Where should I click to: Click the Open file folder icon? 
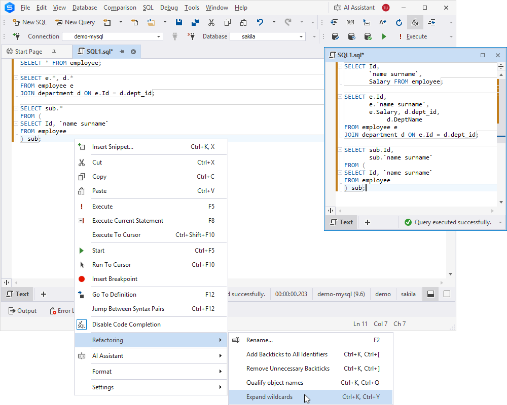151,22
